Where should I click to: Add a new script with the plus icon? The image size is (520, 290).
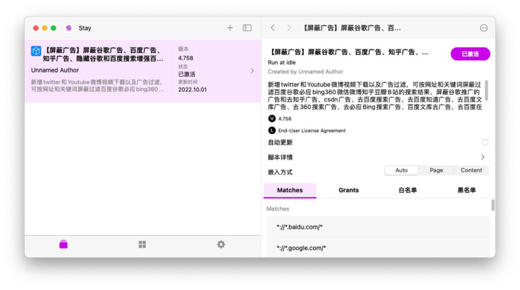coord(231,28)
